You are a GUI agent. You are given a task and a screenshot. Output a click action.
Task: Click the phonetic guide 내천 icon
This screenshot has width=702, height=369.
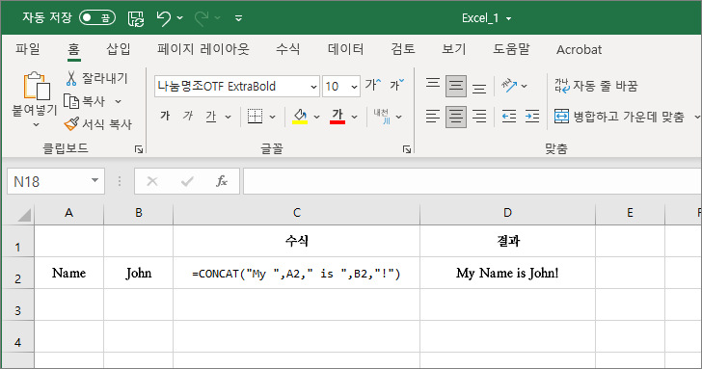(382, 117)
